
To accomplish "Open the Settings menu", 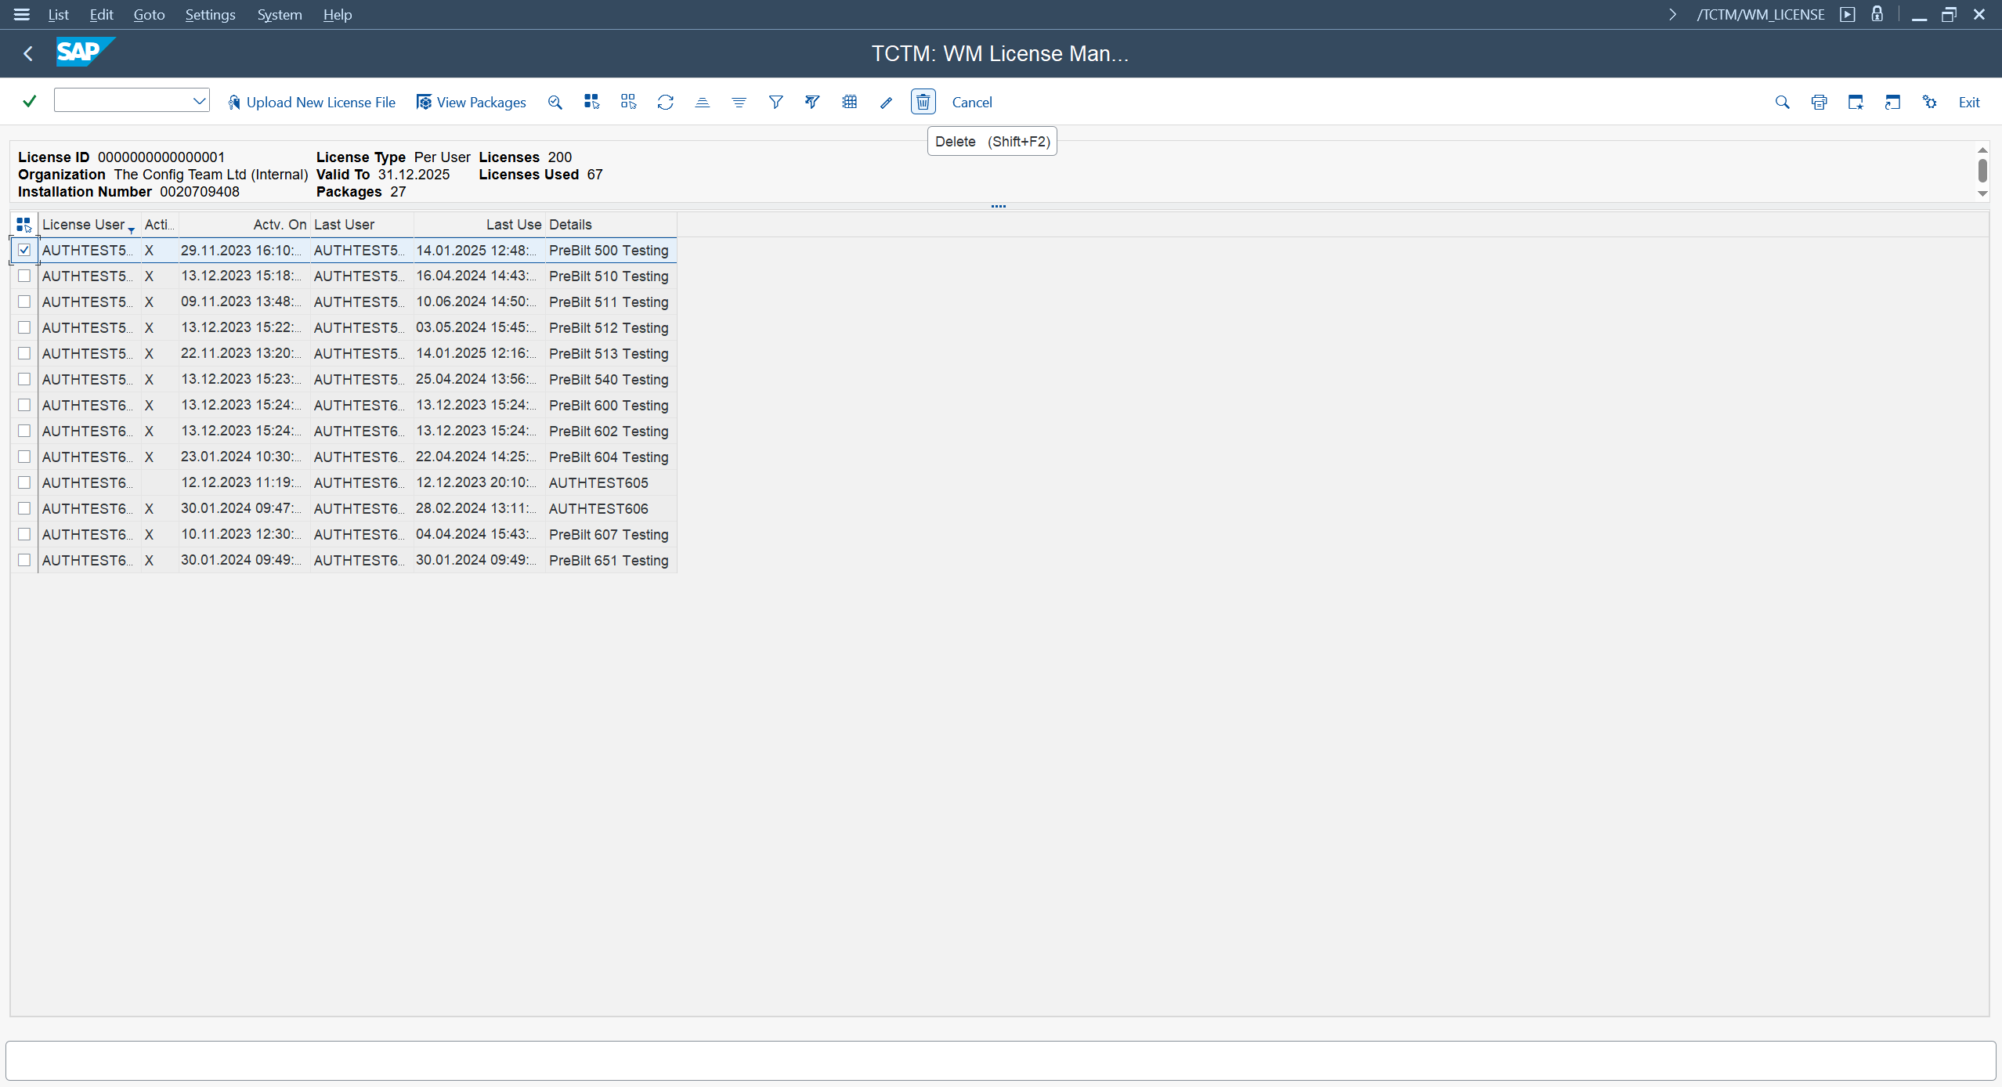I will point(210,14).
